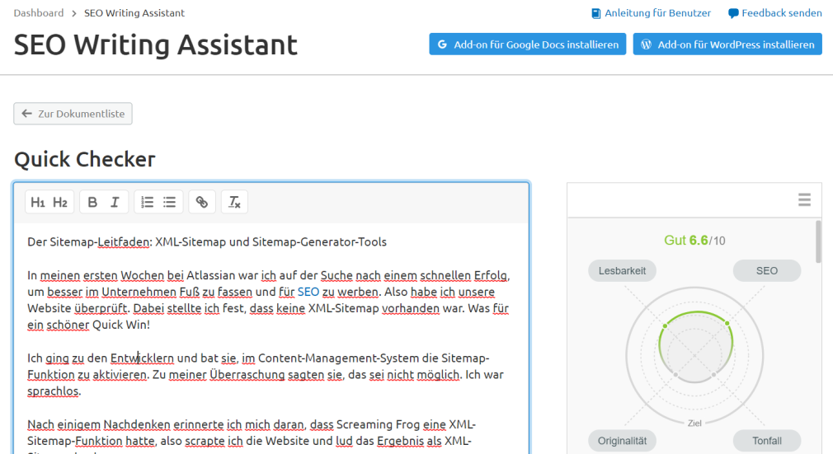Install the WordPress add-on

[x=727, y=44]
